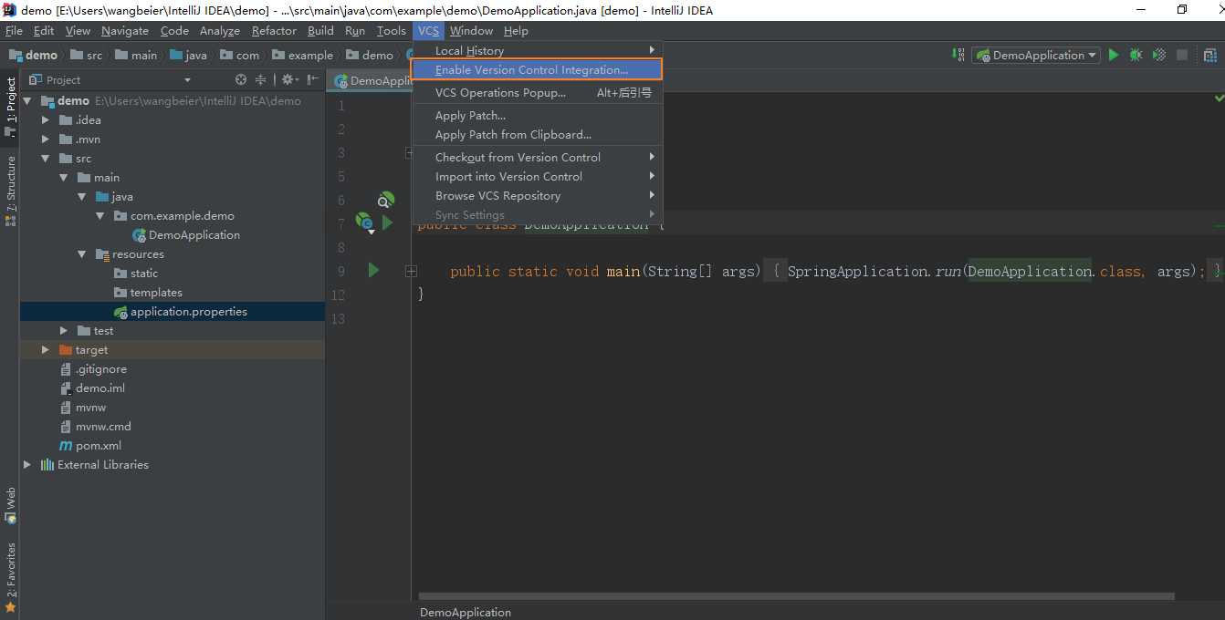The image size is (1225, 620).
Task: Start debugging with the bug icon
Action: 1136,56
